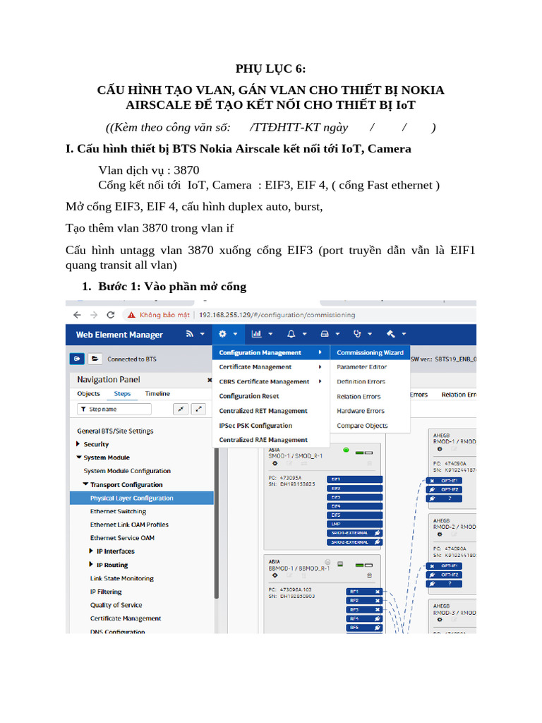
Task: Click the browser forward arrow
Action: (94, 315)
